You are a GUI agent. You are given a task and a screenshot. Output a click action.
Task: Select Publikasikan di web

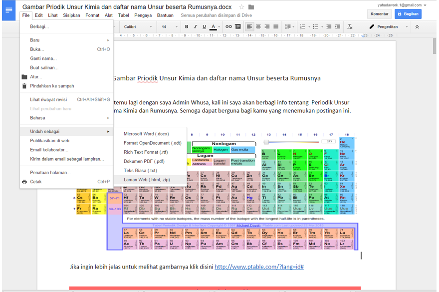tap(67, 141)
